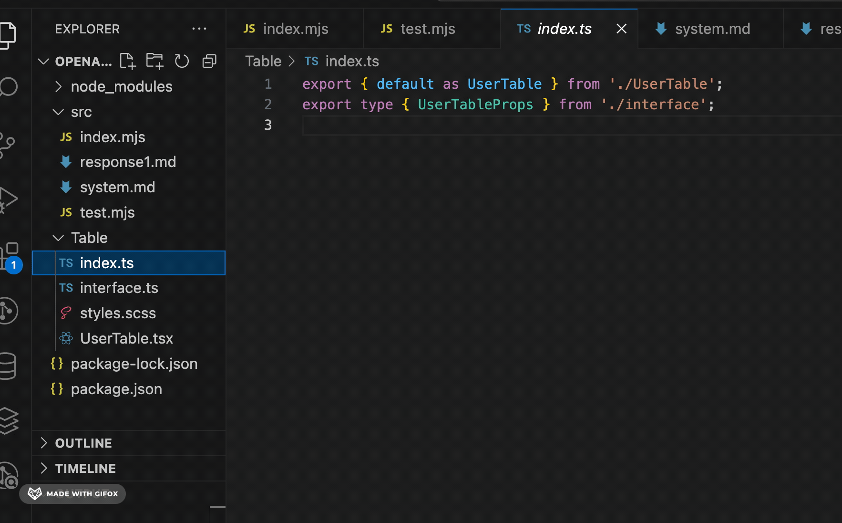This screenshot has width=842, height=523.
Task: Open styles.scss in the Table folder
Action: coord(118,314)
